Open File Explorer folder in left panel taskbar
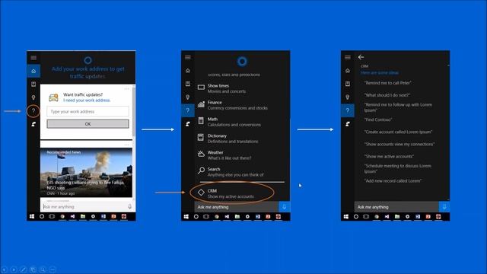This screenshot has height=274, width=487. pos(83,216)
